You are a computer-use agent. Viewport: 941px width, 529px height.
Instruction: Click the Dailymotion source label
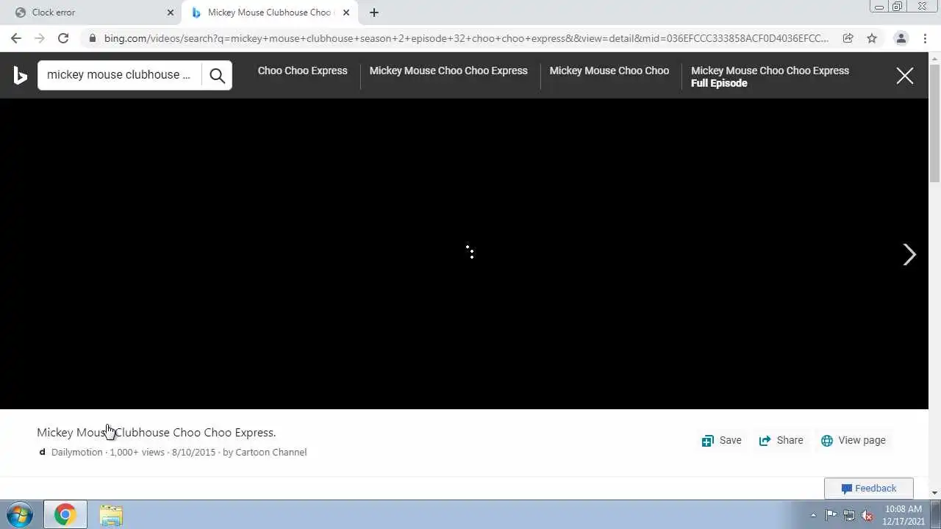click(x=77, y=452)
